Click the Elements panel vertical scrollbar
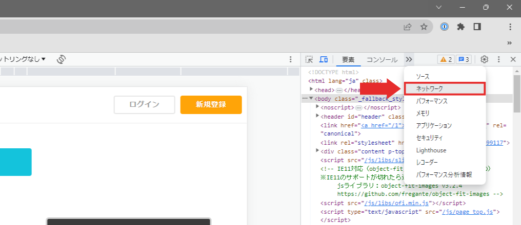This screenshot has height=225, width=521. tap(517, 94)
